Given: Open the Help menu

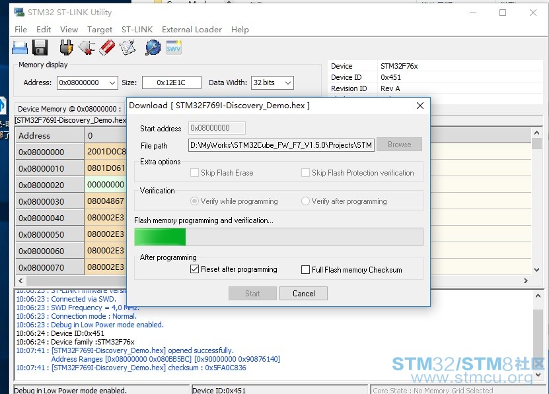Looking at the screenshot, I should pyautogui.click(x=240, y=30).
